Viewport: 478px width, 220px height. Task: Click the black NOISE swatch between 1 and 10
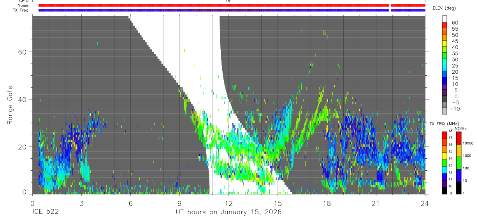click(459, 187)
